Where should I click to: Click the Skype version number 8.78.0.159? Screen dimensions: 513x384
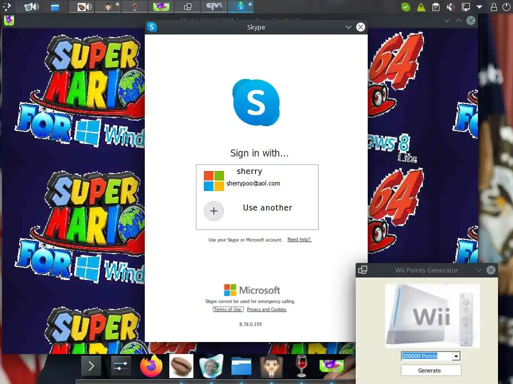[x=250, y=324]
